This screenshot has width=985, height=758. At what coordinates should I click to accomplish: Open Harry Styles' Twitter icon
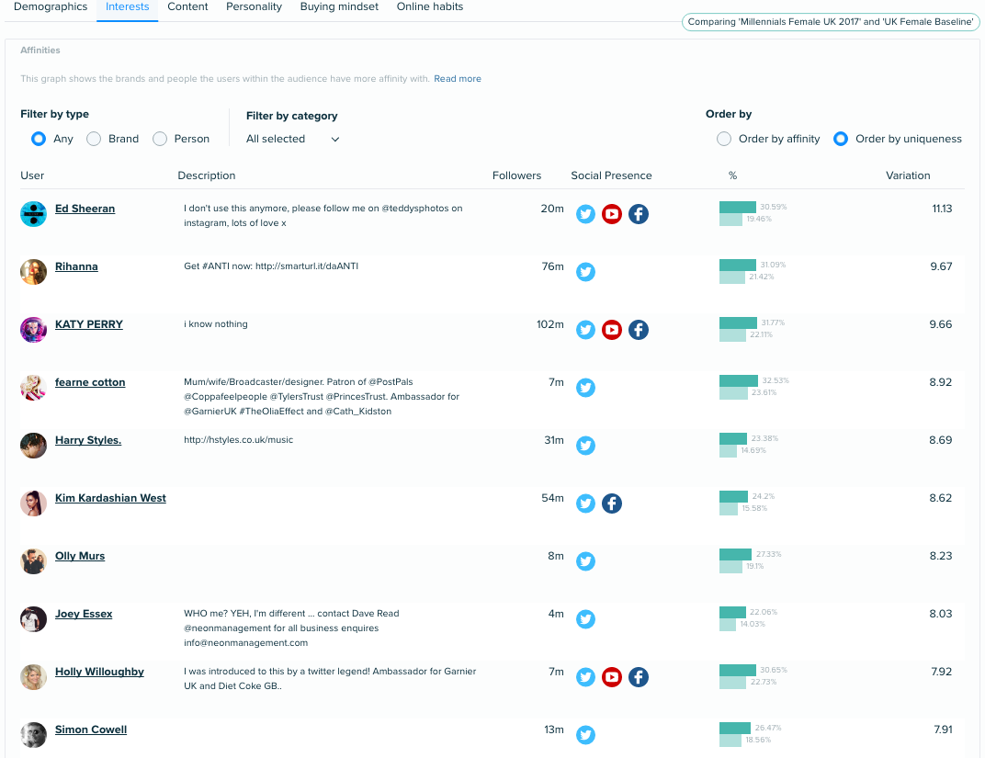tap(585, 446)
